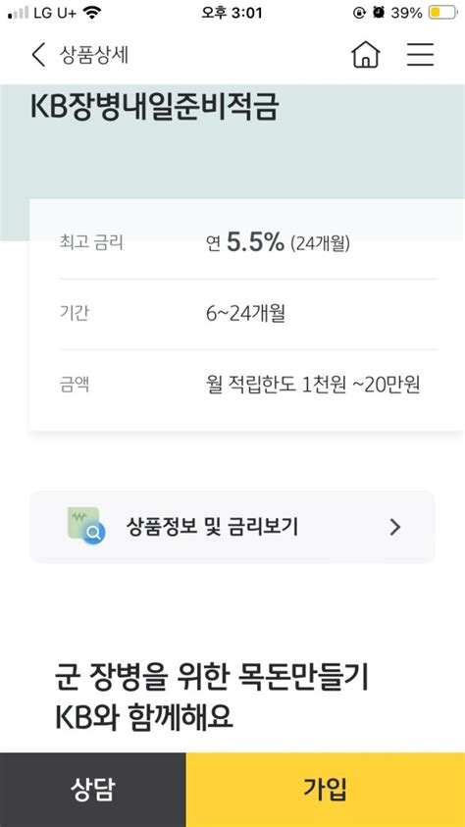The image size is (465, 827).
Task: Tap the back arrow beside 상품상세
Action: 38,55
